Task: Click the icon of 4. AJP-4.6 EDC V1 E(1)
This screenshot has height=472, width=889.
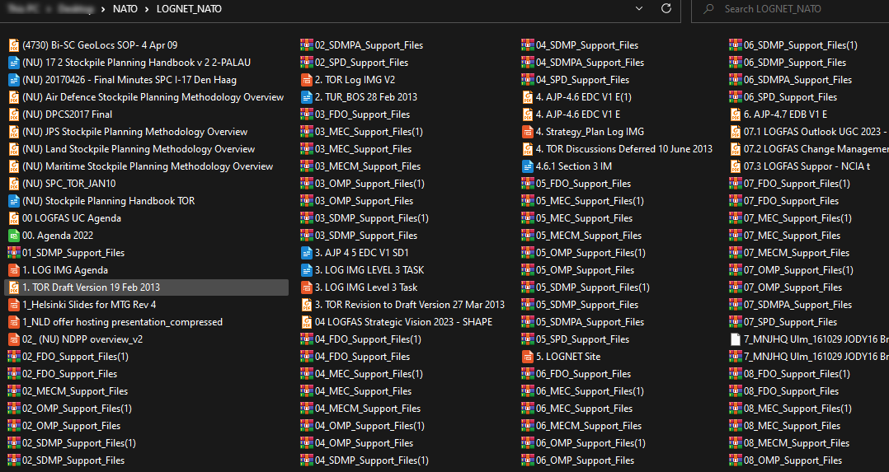Action: coord(527,97)
